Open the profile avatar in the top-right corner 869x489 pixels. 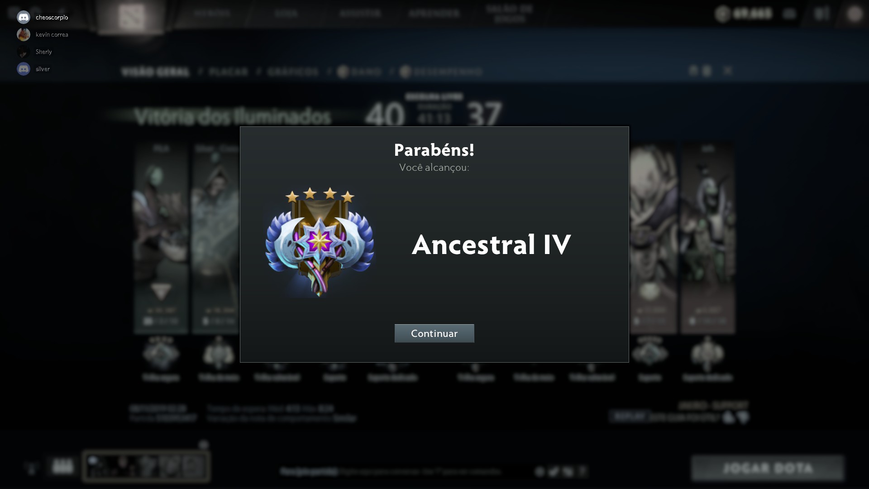tap(855, 14)
